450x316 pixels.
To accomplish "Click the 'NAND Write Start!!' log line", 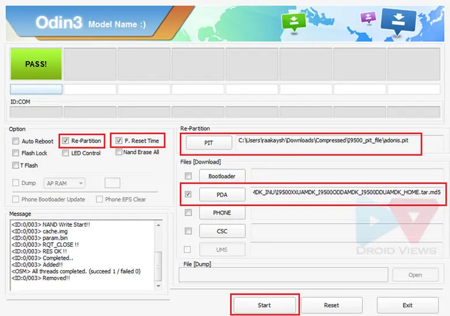I will 51,224.
